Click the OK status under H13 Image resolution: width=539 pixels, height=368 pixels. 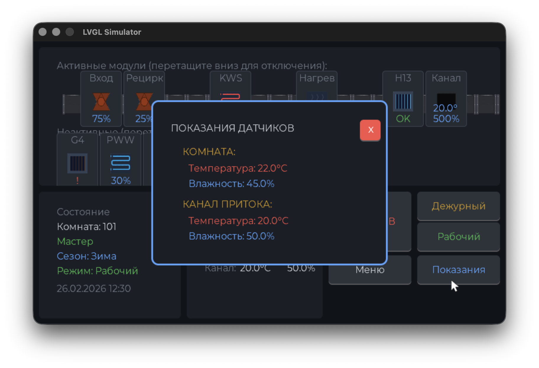[403, 119]
